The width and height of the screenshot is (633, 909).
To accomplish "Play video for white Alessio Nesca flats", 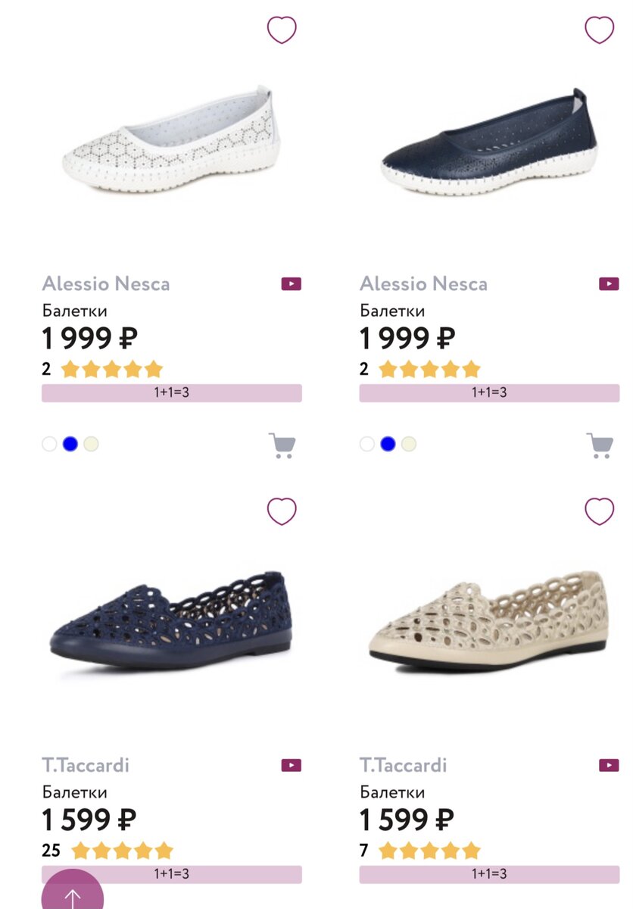I will tap(291, 284).
